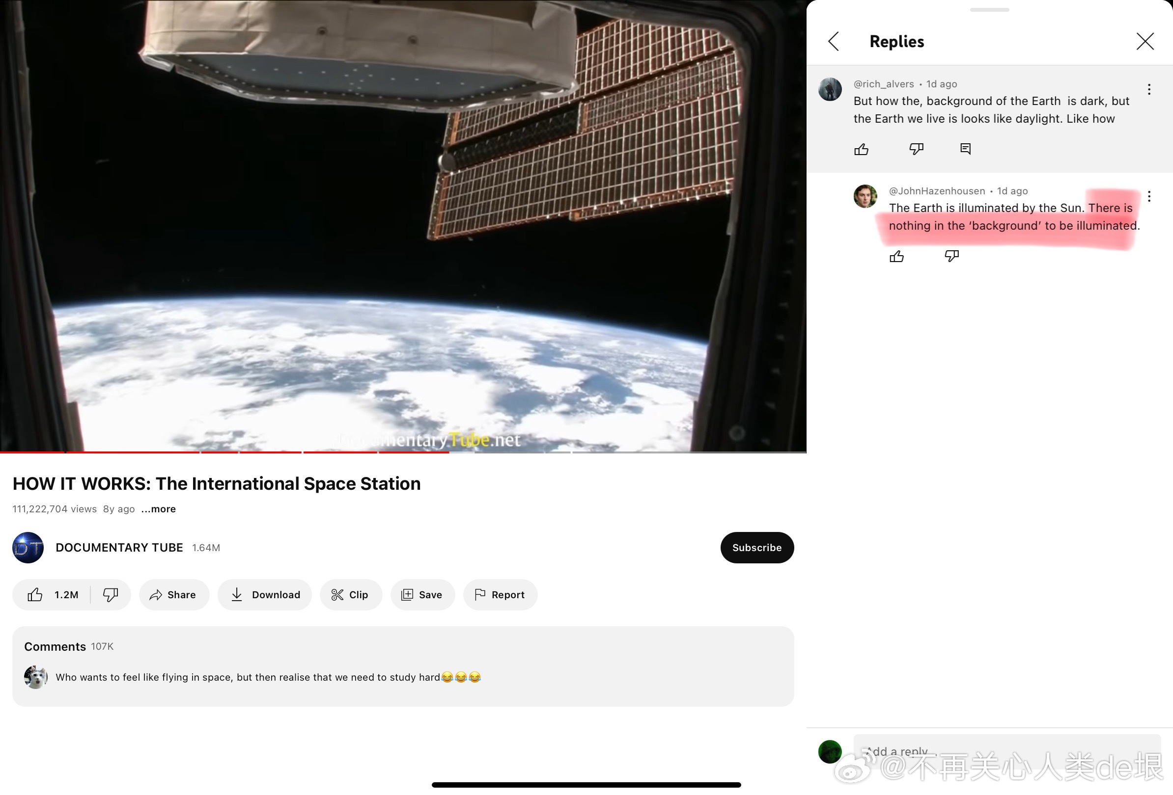Image resolution: width=1173 pixels, height=795 pixels.
Task: Save video to a playlist
Action: pos(422,595)
